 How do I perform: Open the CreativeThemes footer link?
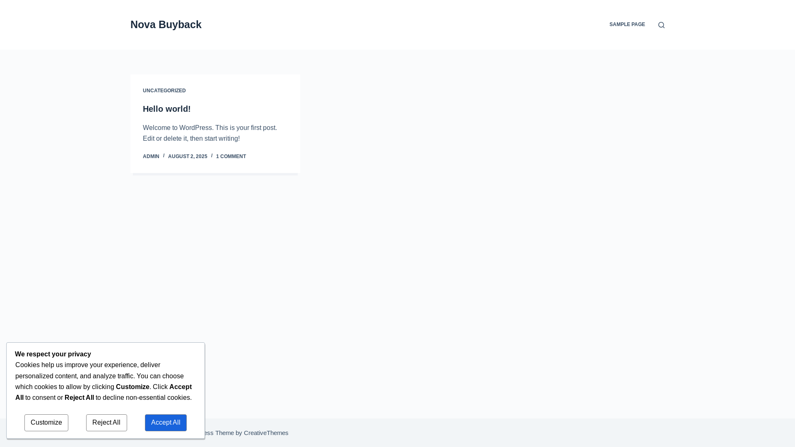click(266, 433)
